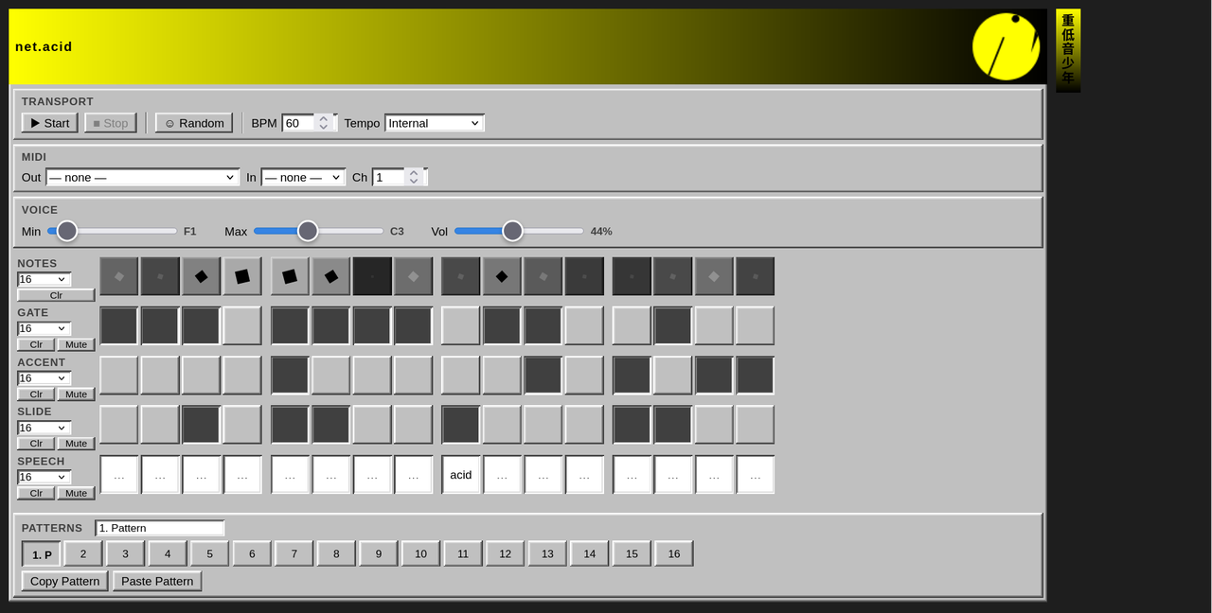Click the Copy Pattern button
This screenshot has height=613, width=1212.
click(64, 581)
